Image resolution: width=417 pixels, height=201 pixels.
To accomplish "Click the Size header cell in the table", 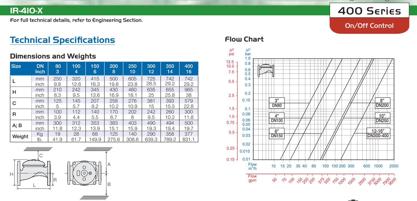I will tap(16, 66).
